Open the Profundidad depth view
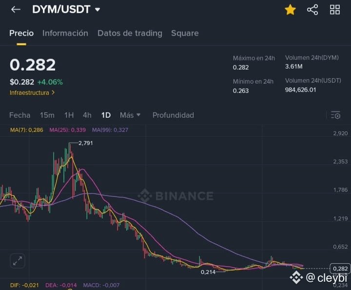The image size is (351, 290). click(x=173, y=115)
